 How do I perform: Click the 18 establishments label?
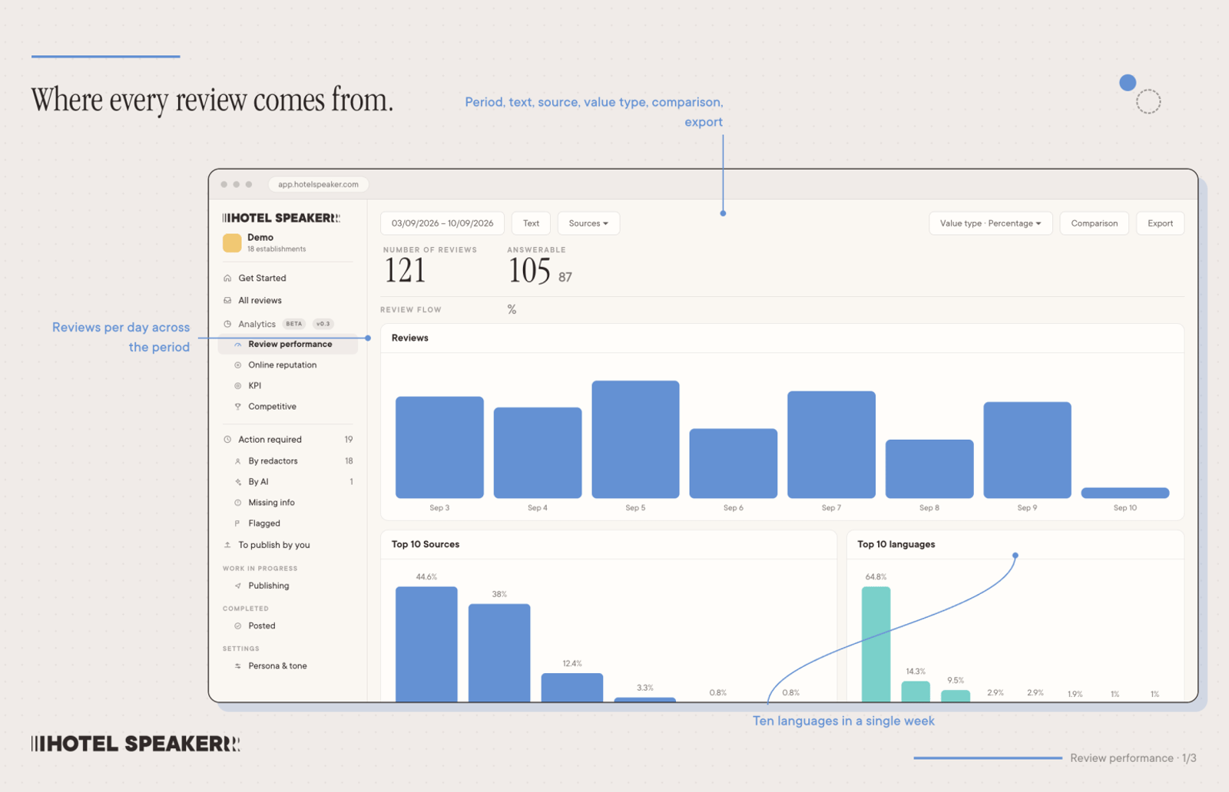click(277, 249)
